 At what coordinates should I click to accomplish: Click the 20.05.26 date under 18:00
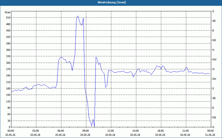(160, 135)
